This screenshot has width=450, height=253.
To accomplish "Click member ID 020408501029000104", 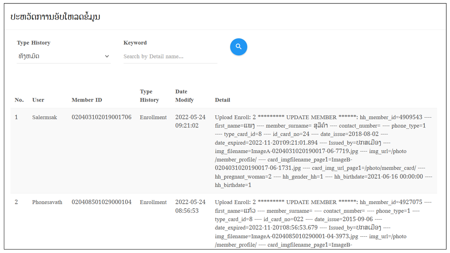I will (101, 202).
